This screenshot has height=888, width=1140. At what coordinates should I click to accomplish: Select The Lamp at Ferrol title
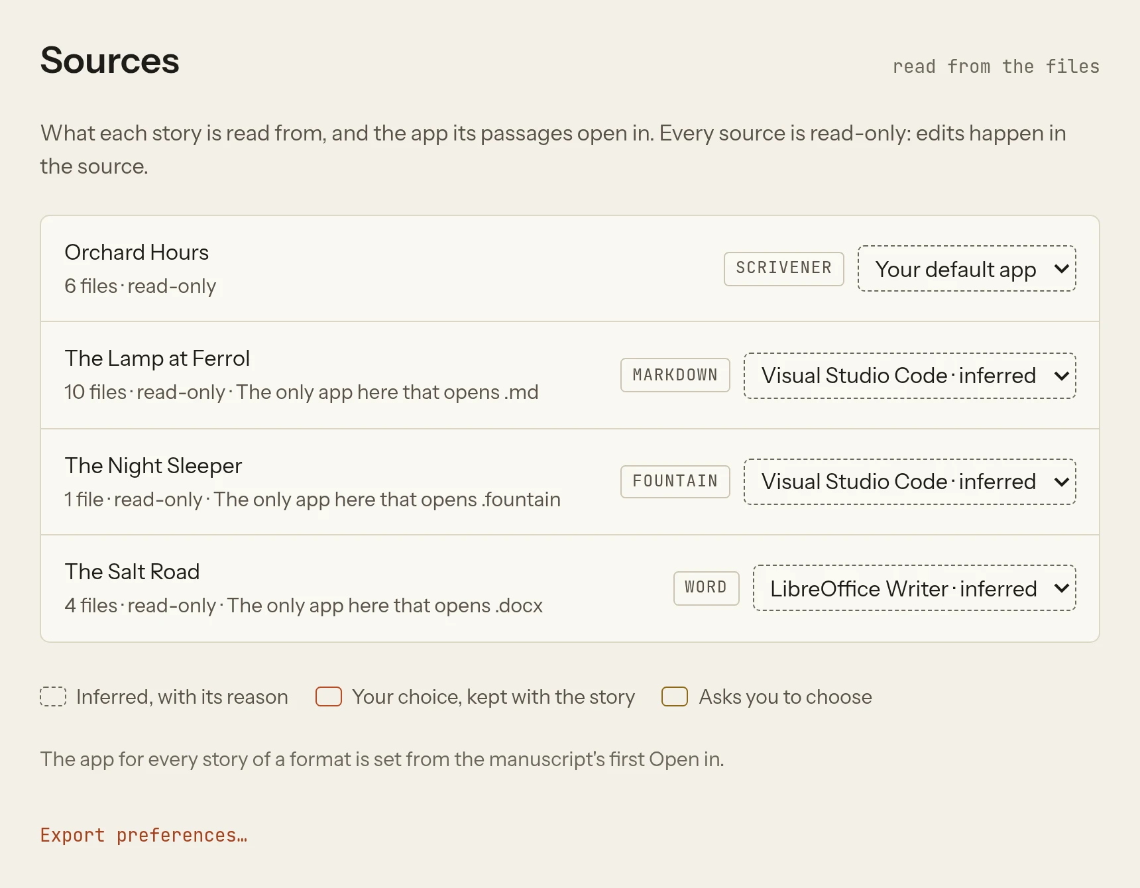pos(157,359)
